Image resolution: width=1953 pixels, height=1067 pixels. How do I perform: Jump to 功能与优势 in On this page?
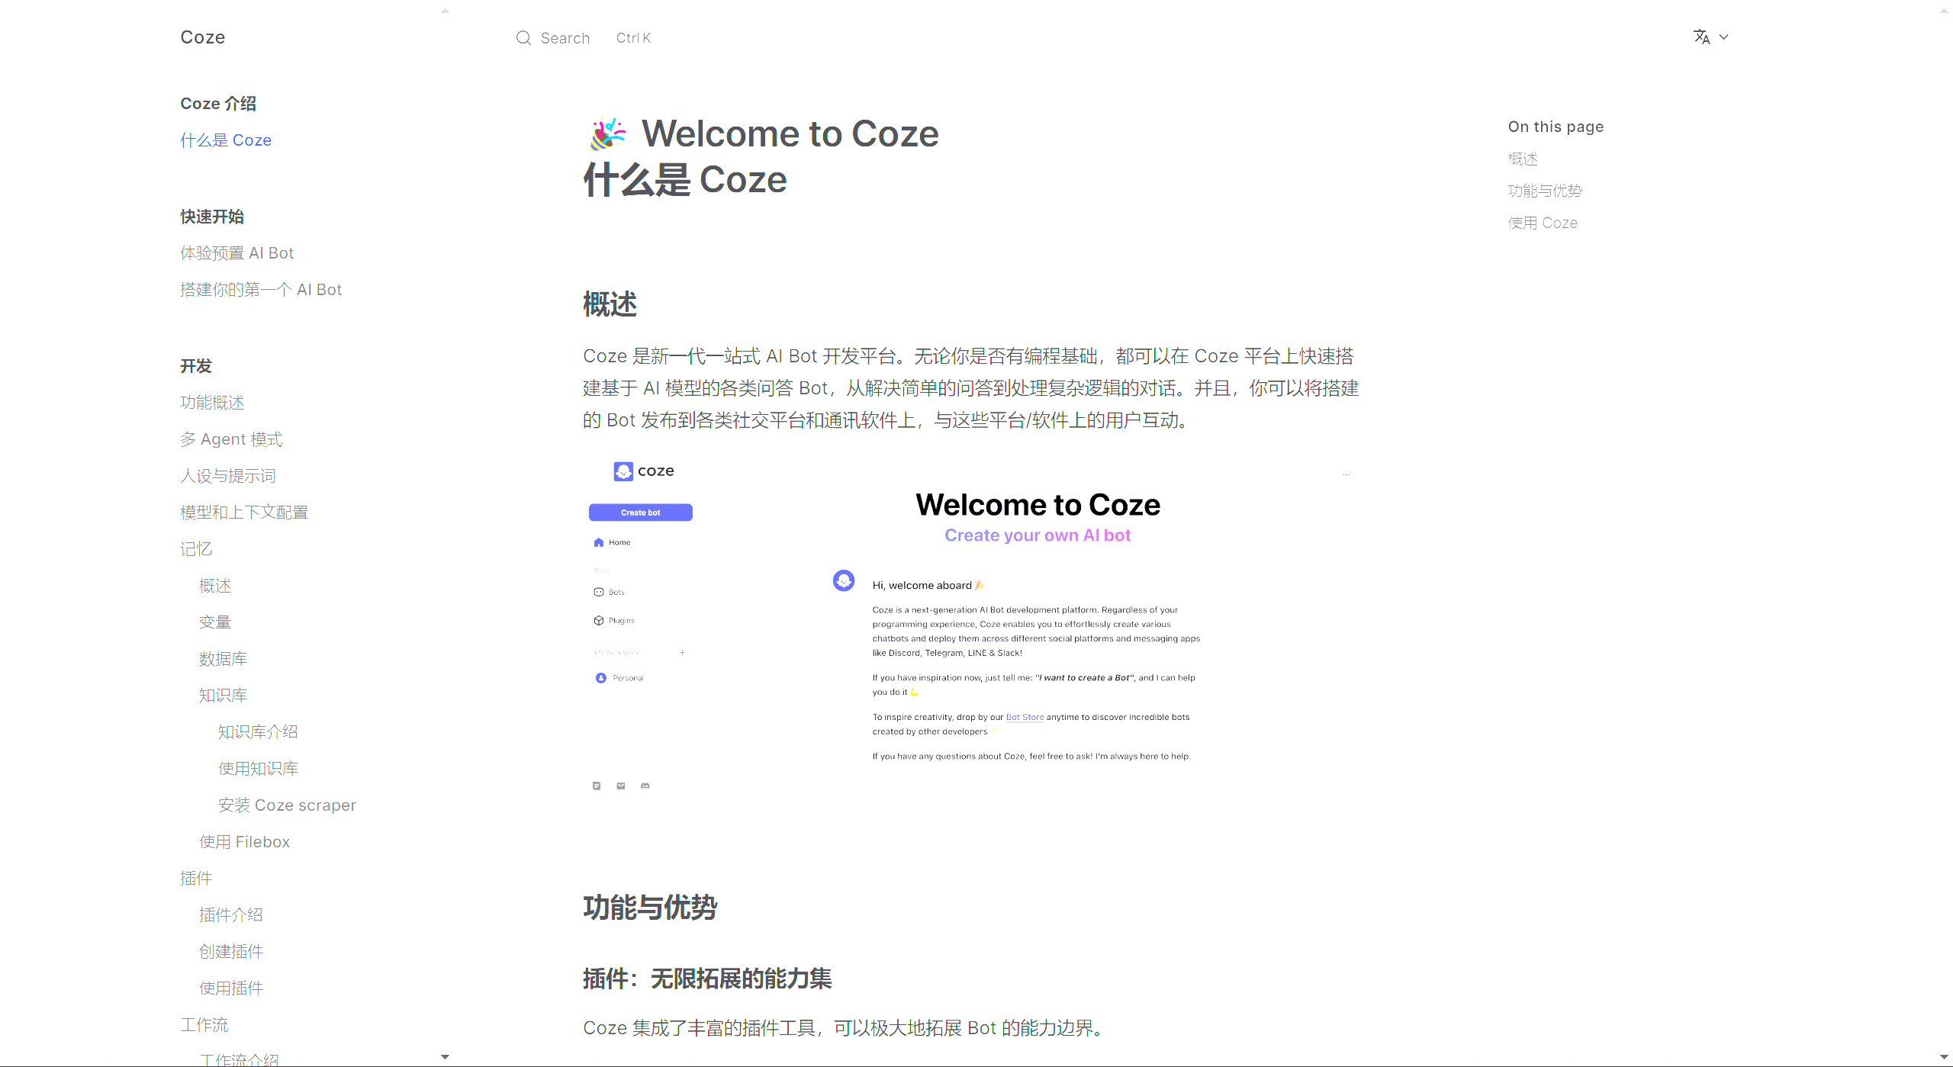click(x=1545, y=191)
